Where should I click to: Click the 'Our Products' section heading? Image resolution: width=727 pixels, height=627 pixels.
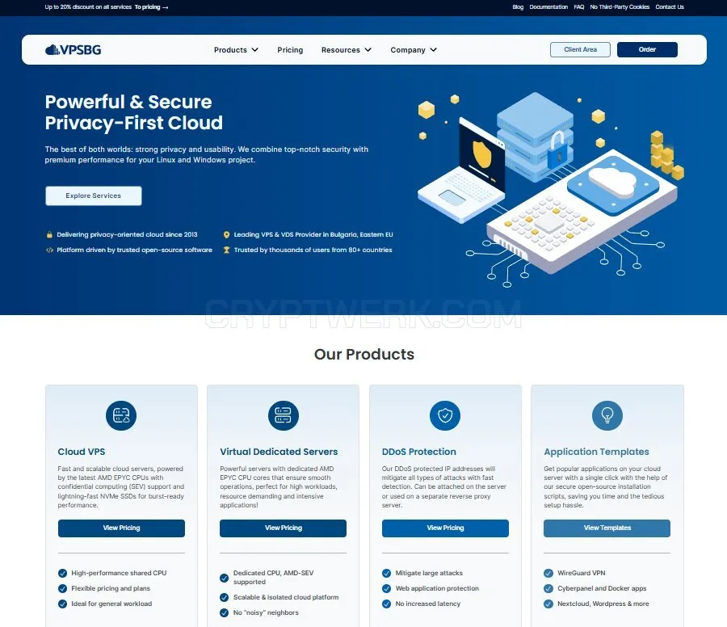point(364,355)
